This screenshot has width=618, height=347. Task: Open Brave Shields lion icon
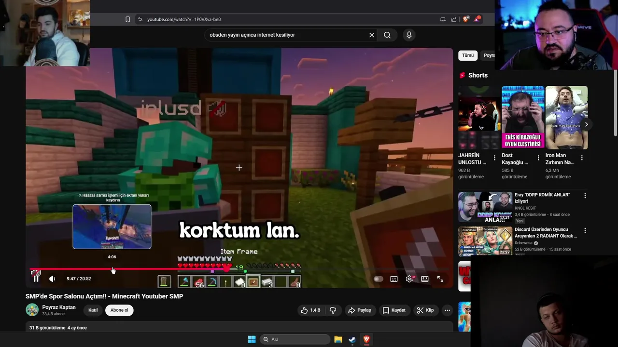click(466, 19)
